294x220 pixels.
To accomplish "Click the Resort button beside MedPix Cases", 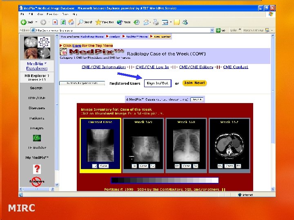I will (197, 99).
